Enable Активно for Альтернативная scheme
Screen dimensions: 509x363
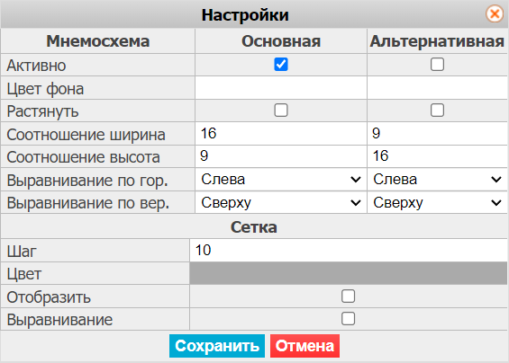click(x=437, y=65)
